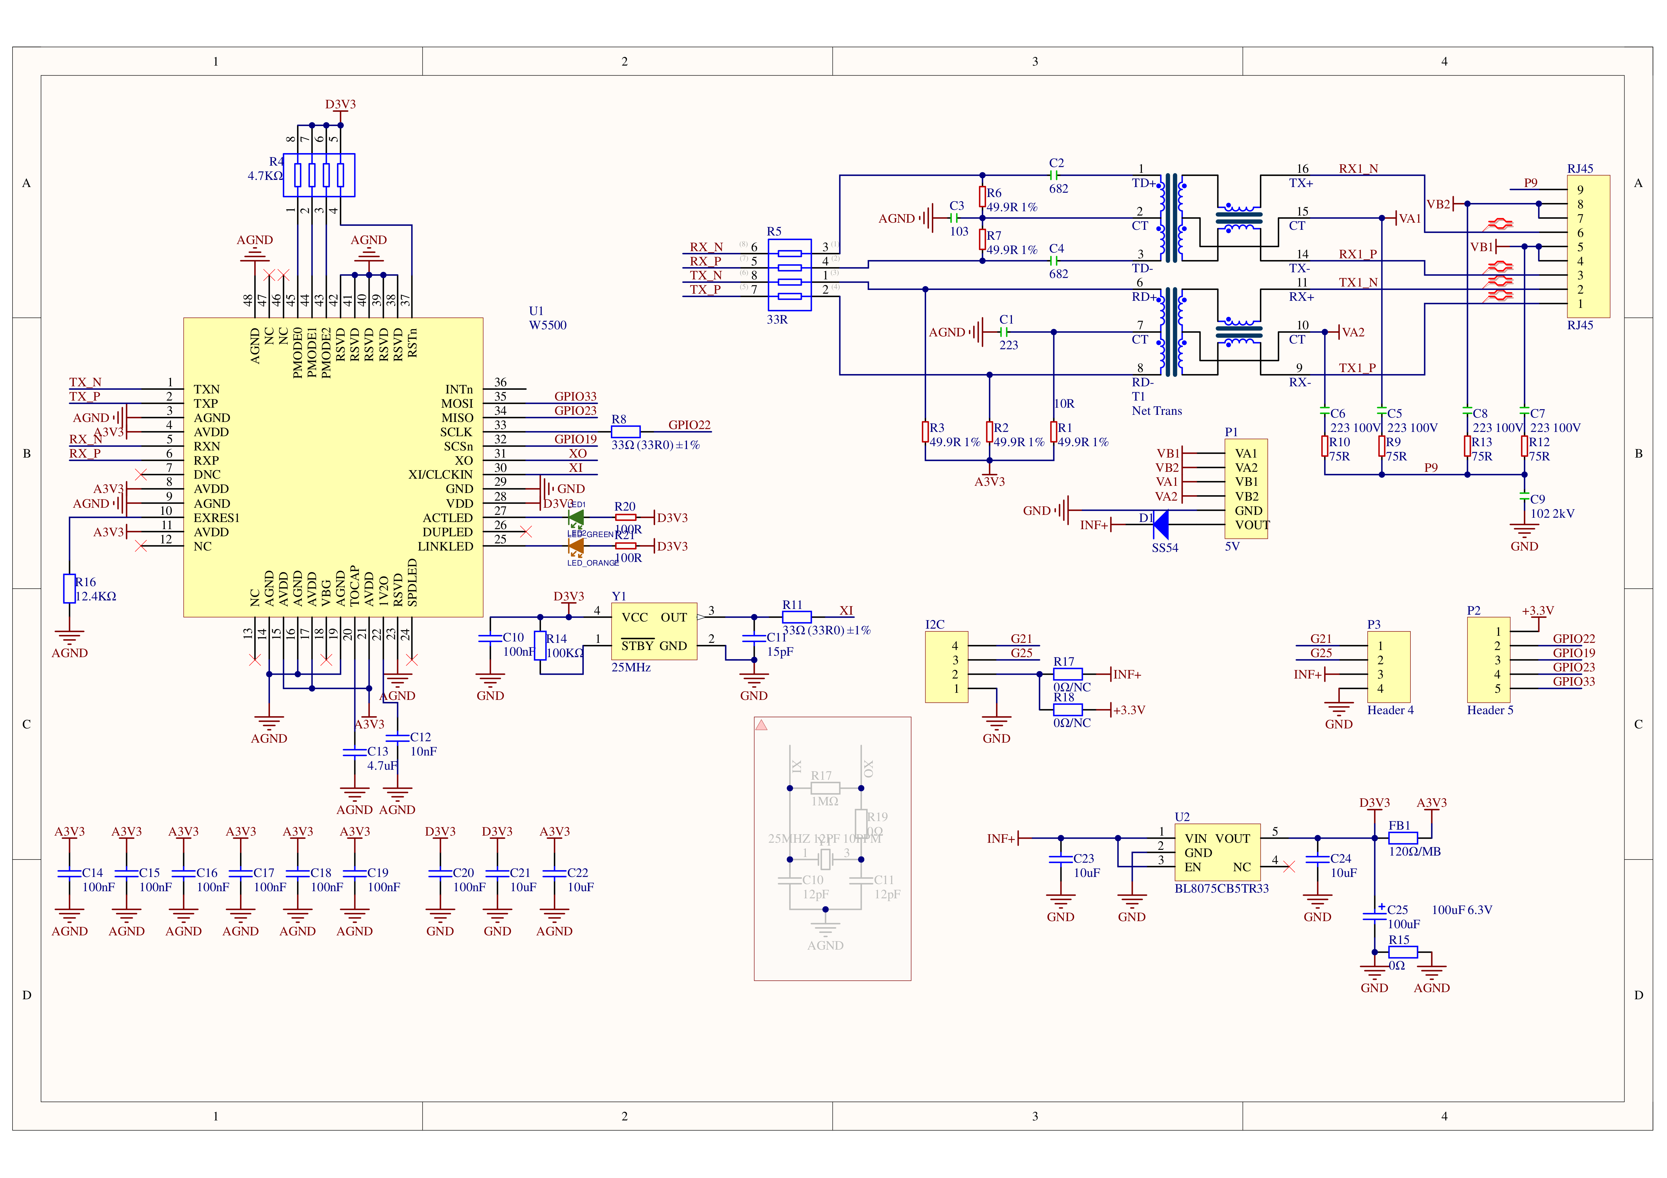Select the R15 0Ω resistor symbol

point(1403,952)
